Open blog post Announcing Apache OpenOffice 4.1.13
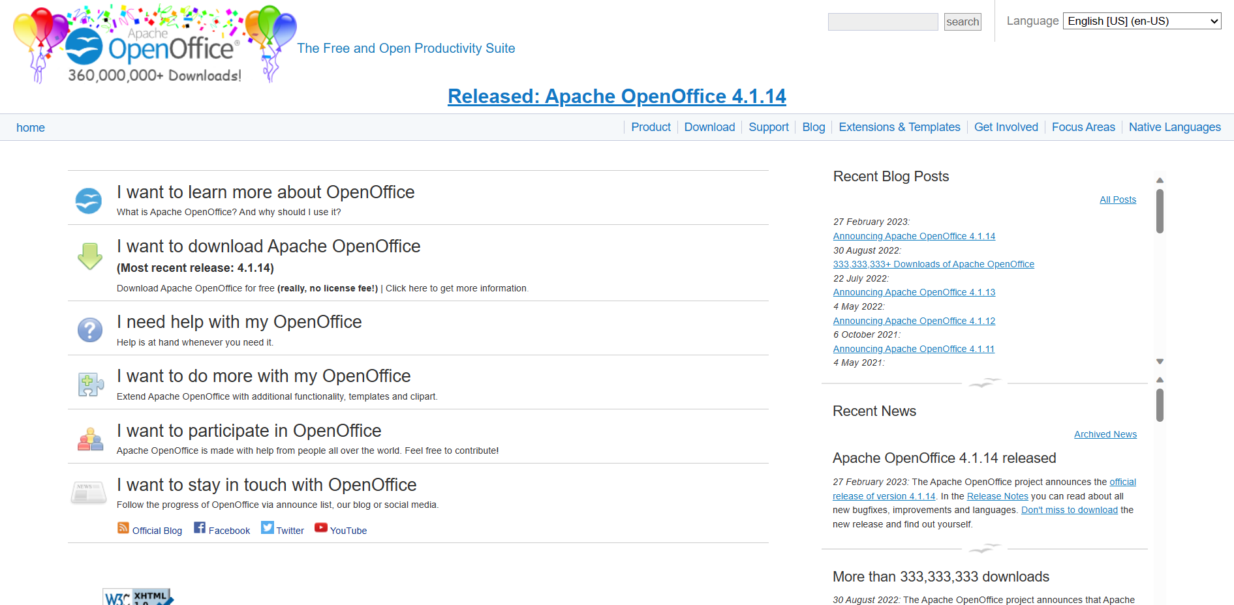1234x605 pixels. pos(914,292)
